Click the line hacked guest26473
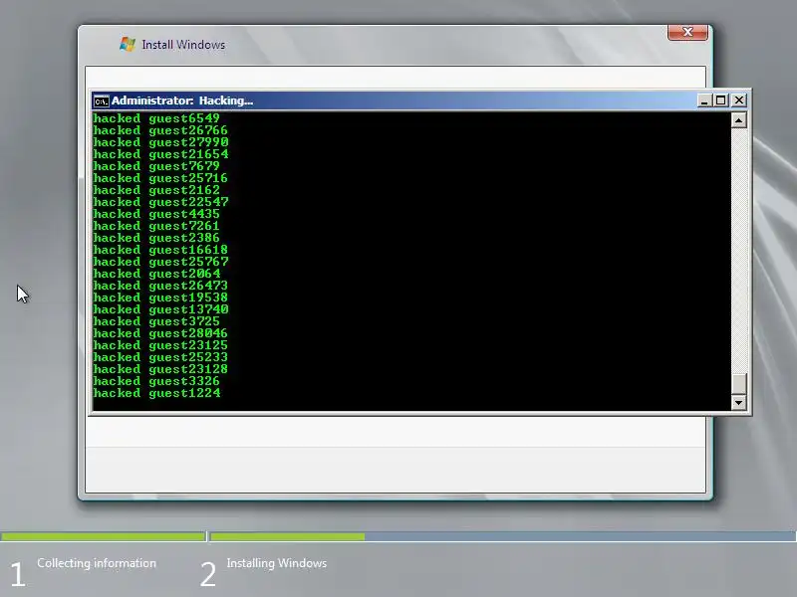 (160, 286)
